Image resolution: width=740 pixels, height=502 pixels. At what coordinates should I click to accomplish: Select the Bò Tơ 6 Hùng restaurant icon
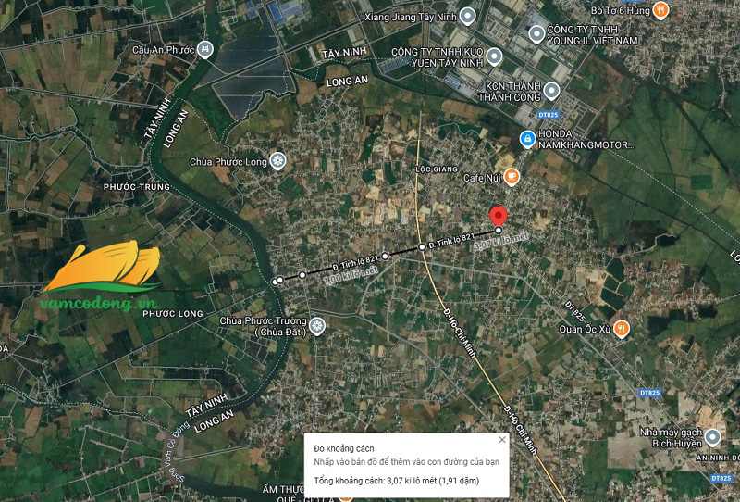660,10
